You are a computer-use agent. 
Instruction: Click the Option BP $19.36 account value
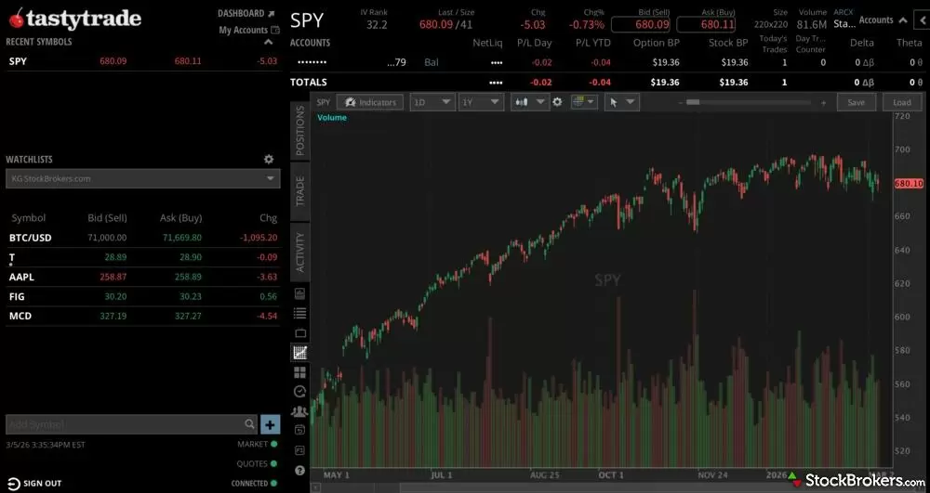pyautogui.click(x=664, y=62)
